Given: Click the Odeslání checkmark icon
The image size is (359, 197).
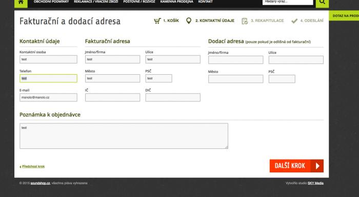Looking at the screenshot, I should [x=294, y=21].
